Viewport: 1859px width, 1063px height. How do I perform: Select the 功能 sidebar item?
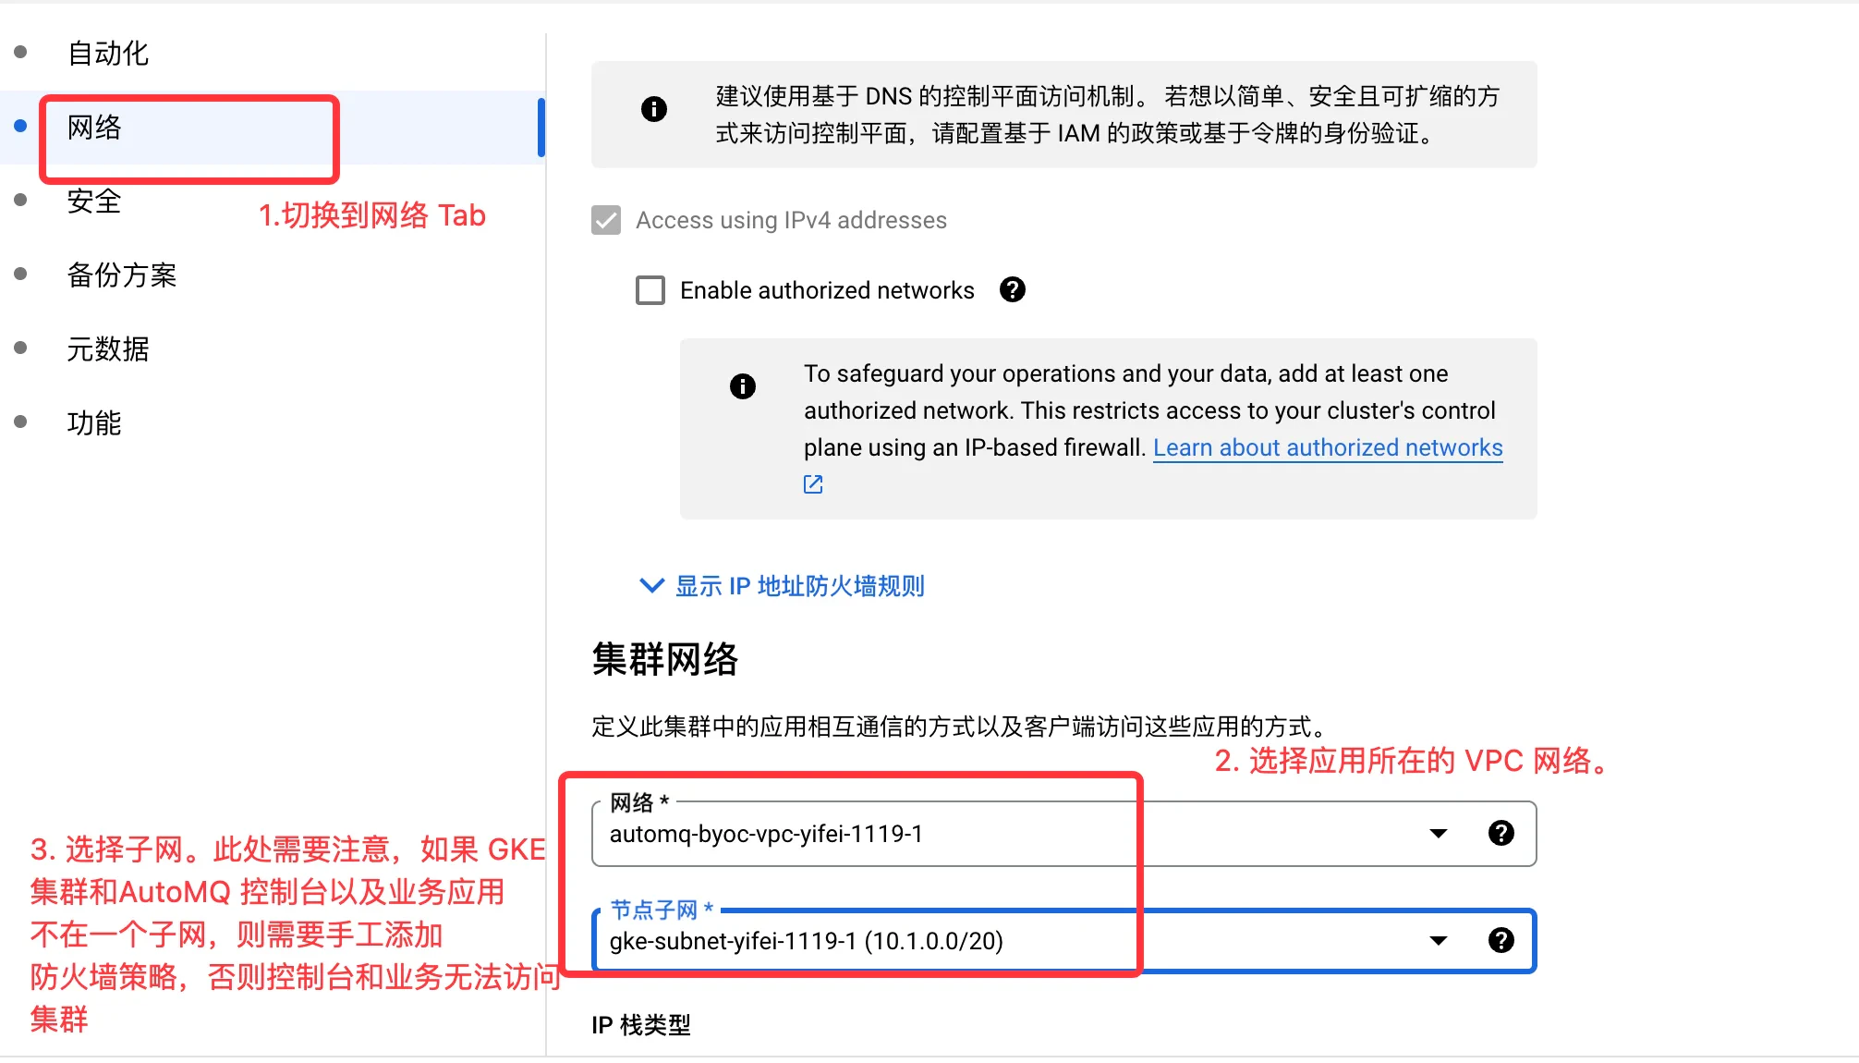point(94,423)
